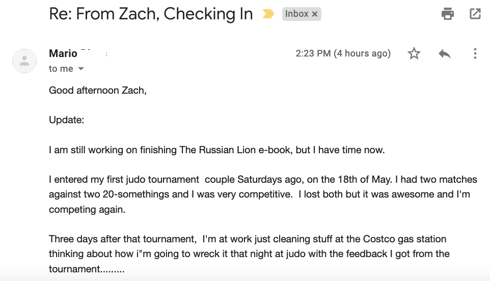Print the email using printer icon

click(448, 14)
